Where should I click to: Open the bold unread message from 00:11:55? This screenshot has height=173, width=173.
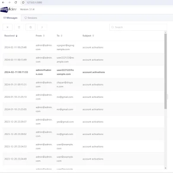(x=83, y=72)
